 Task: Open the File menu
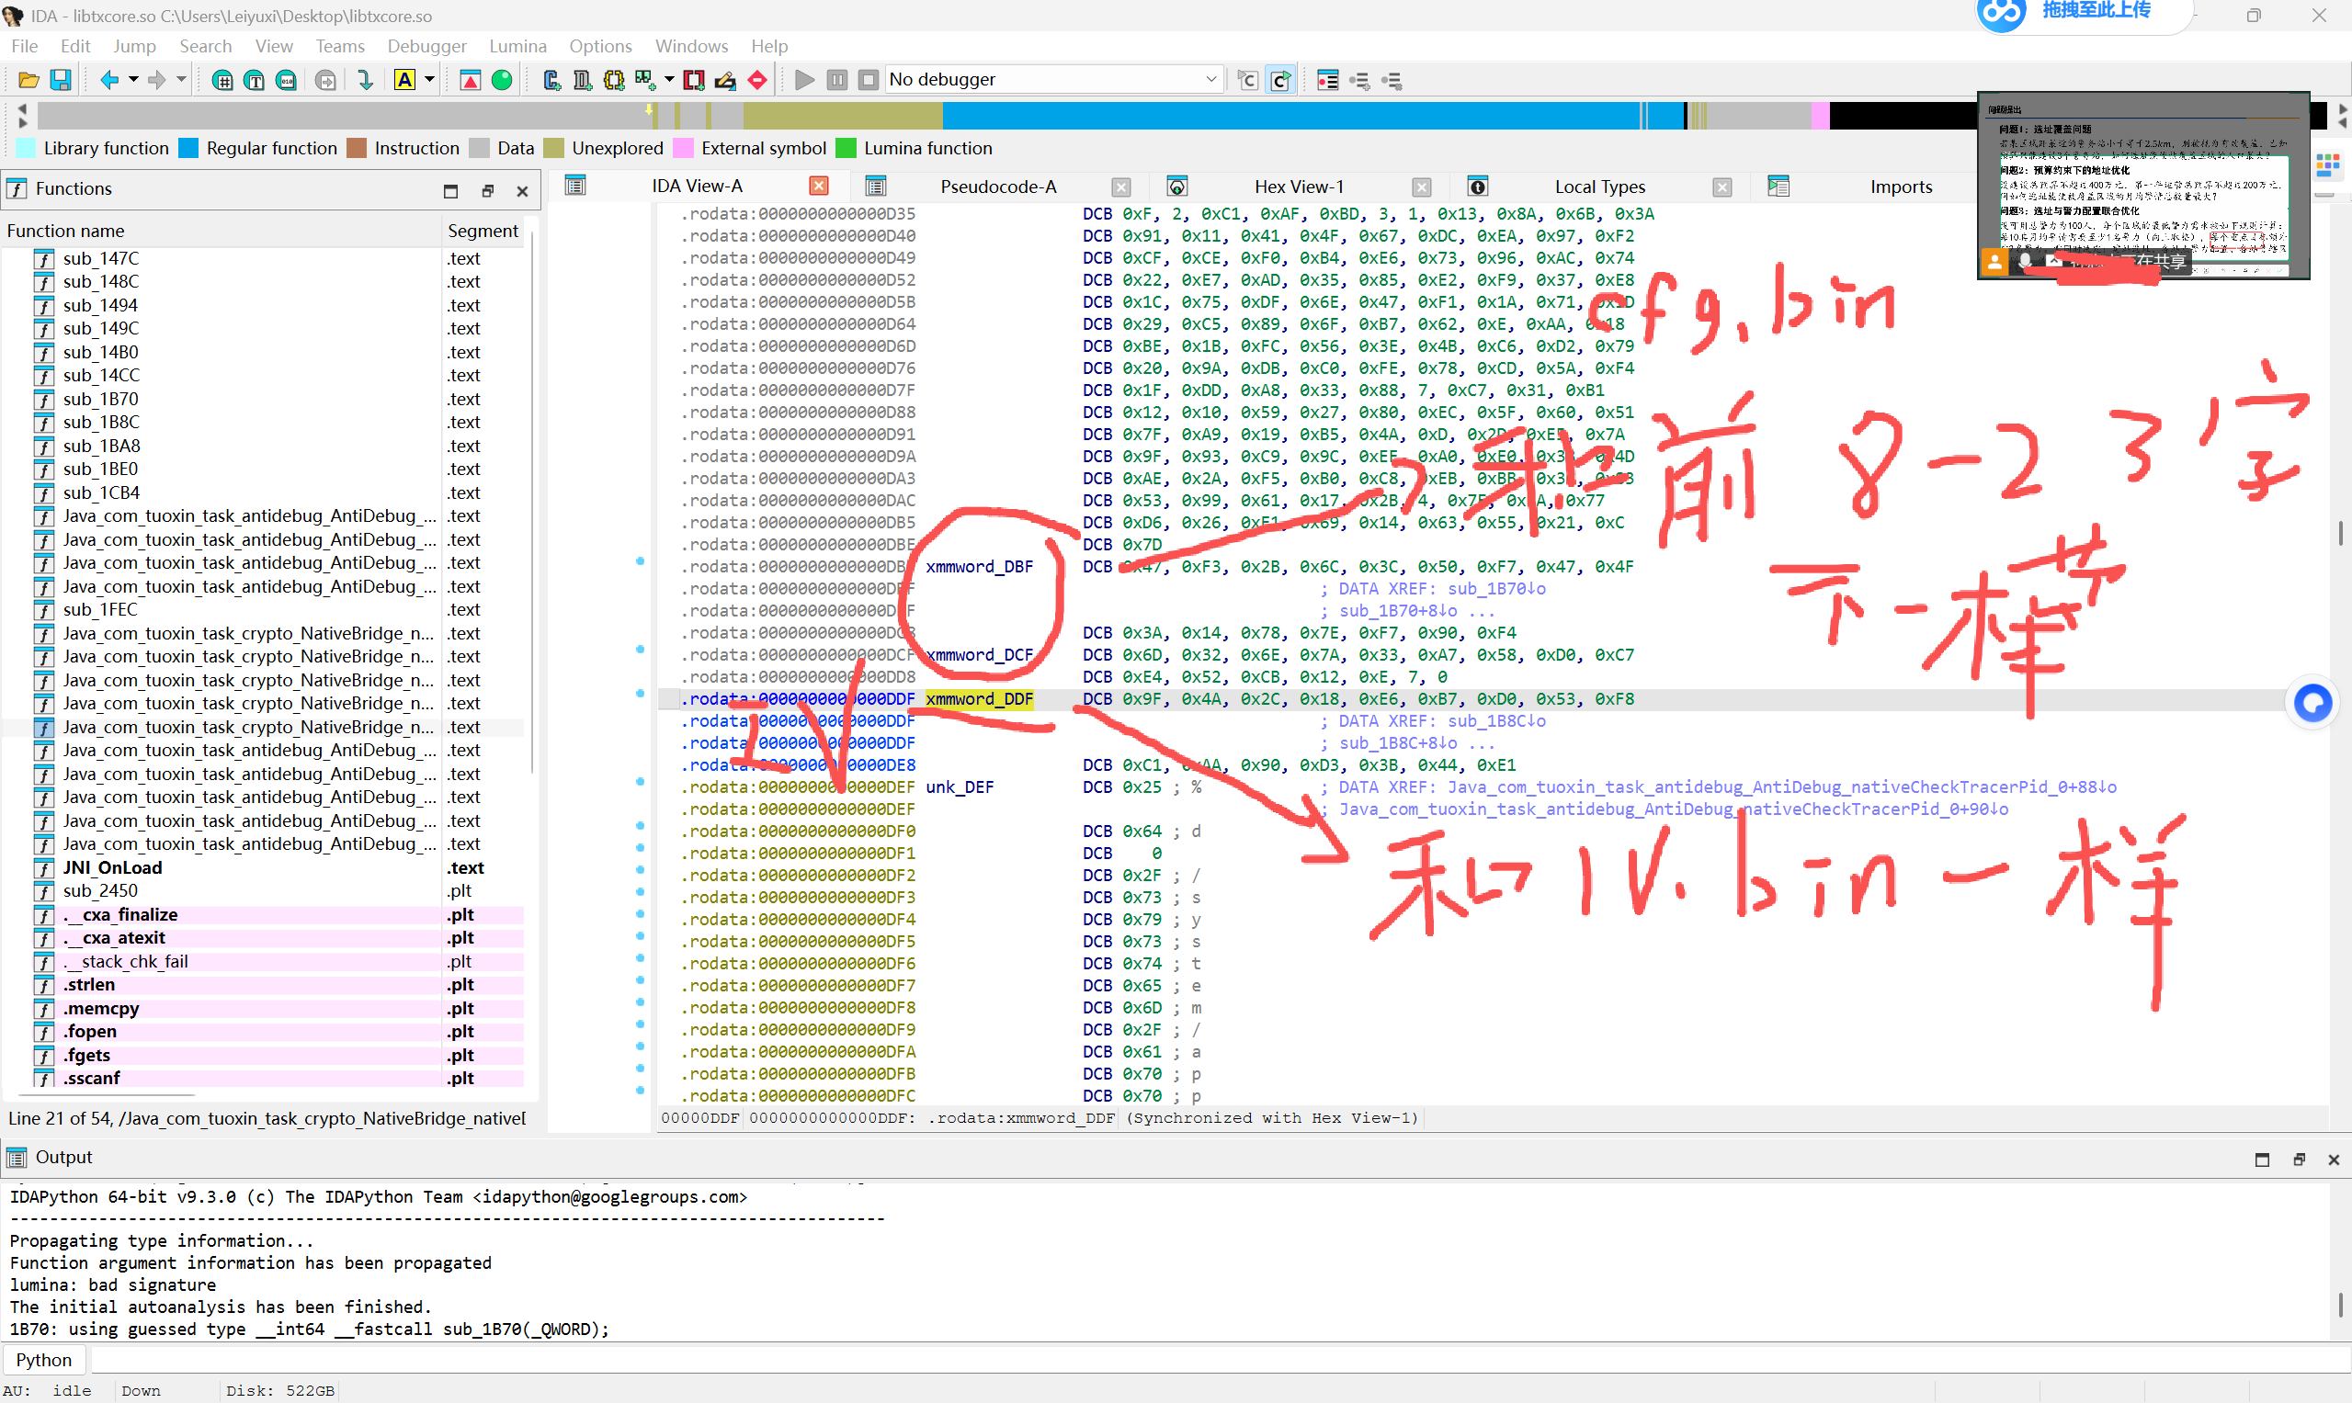pos(25,45)
